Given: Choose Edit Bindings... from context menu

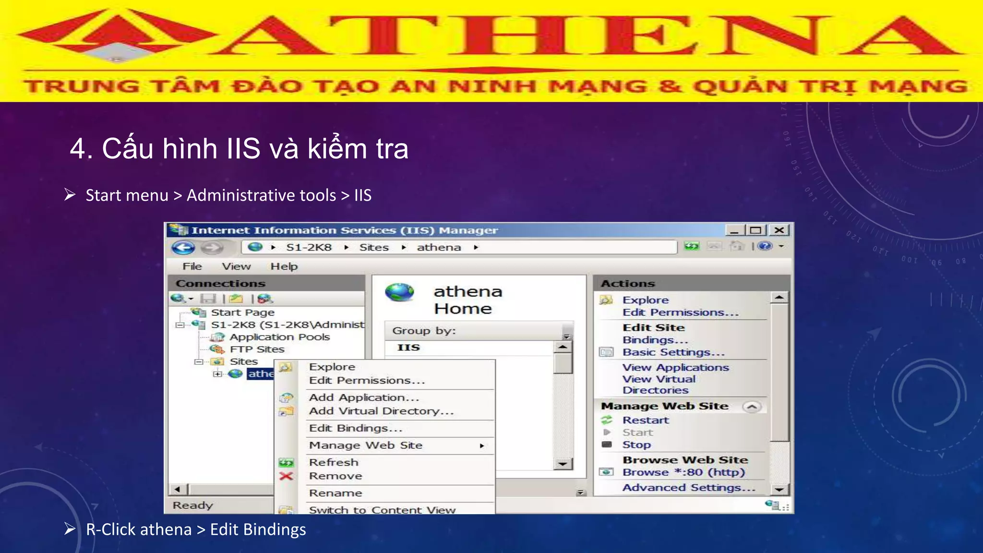Looking at the screenshot, I should pyautogui.click(x=356, y=428).
